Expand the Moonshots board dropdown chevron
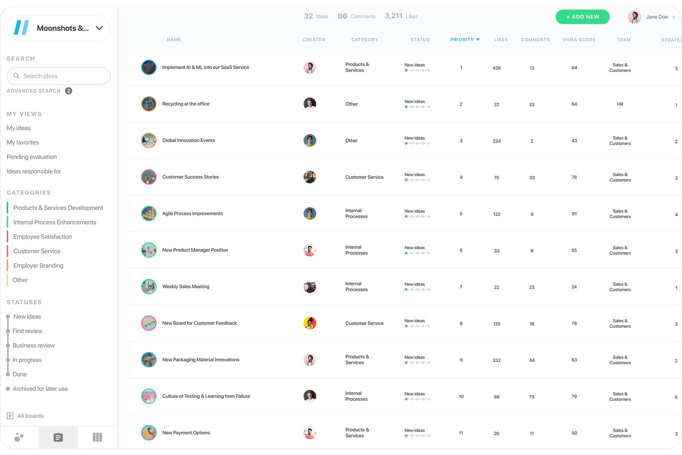The image size is (682, 455). (99, 28)
